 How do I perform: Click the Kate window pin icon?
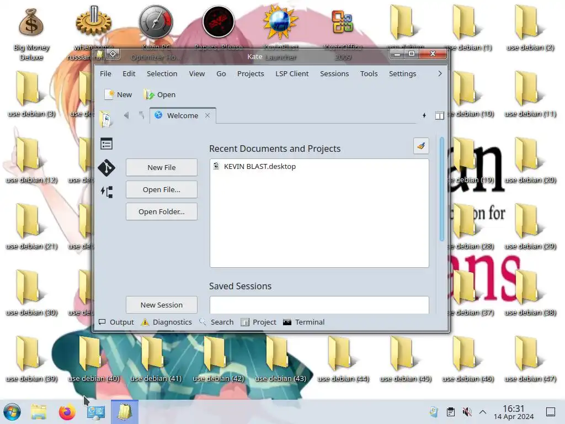pyautogui.click(x=113, y=54)
